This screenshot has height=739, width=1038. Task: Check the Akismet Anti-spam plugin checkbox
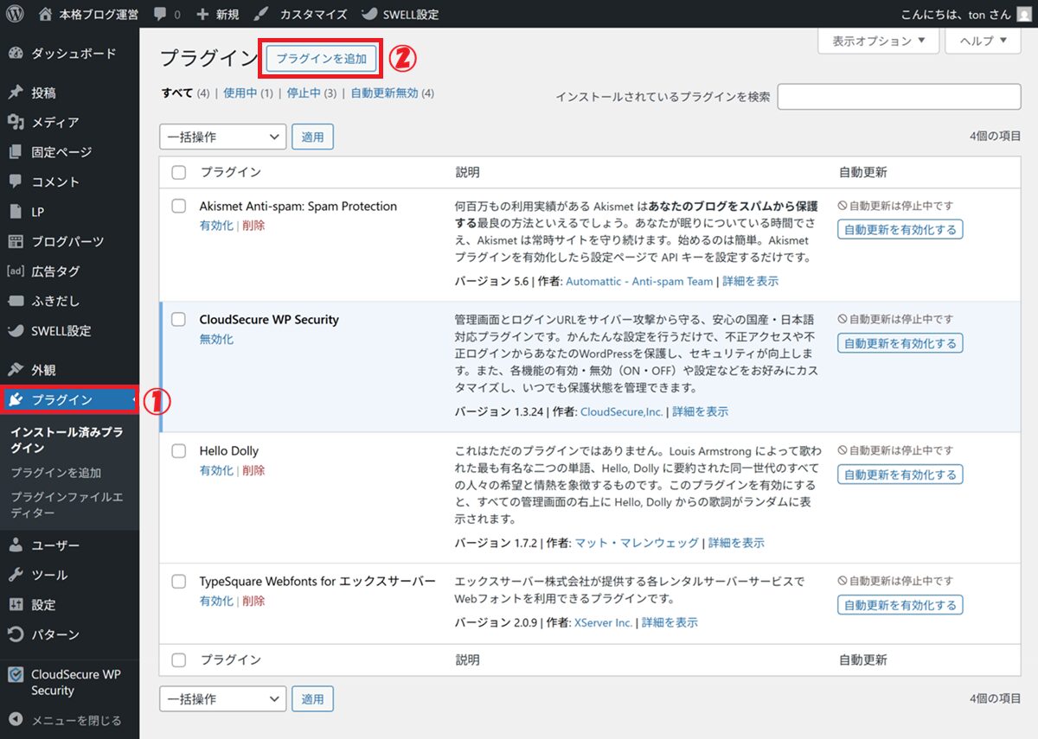coord(179,207)
